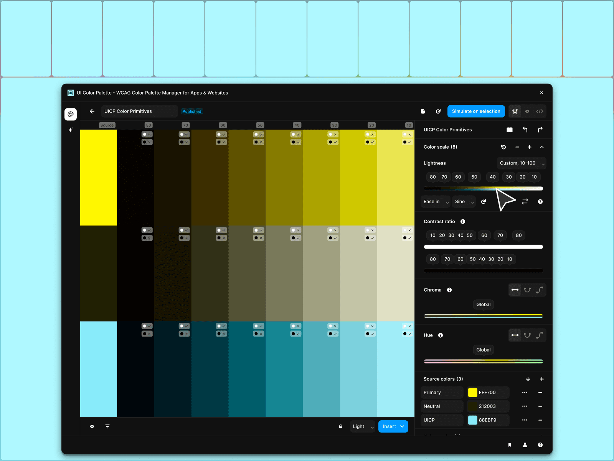Click the Lightness gradient slider track
Viewport: 614px width, 461px height.
[x=484, y=189]
